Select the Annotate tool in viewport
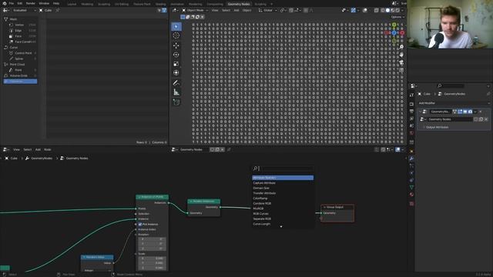Image resolution: width=493 pixels, height=277 pixels. (x=176, y=83)
